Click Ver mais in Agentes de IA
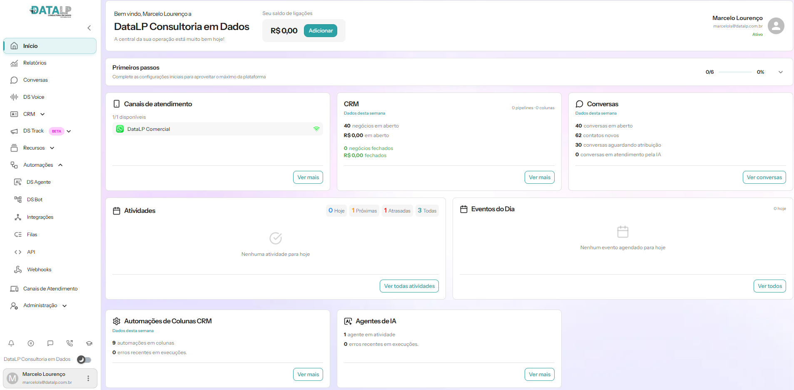The image size is (794, 390). [x=540, y=375]
